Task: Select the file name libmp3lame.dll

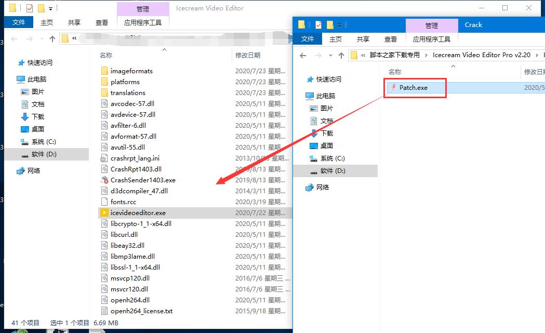Action: tap(132, 257)
